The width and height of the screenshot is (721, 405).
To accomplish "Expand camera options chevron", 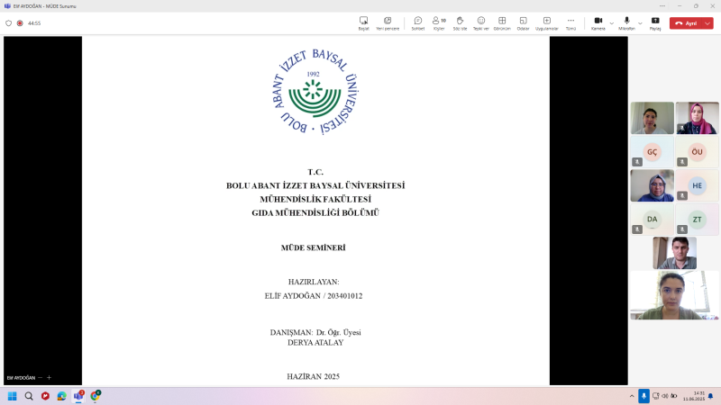I will pyautogui.click(x=612, y=23).
